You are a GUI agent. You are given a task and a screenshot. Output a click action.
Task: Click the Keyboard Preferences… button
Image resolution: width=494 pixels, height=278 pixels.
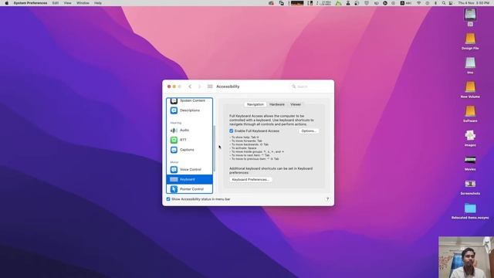[x=251, y=180]
